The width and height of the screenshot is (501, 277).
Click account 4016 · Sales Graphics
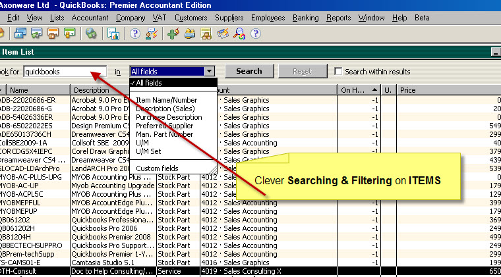[235, 263]
